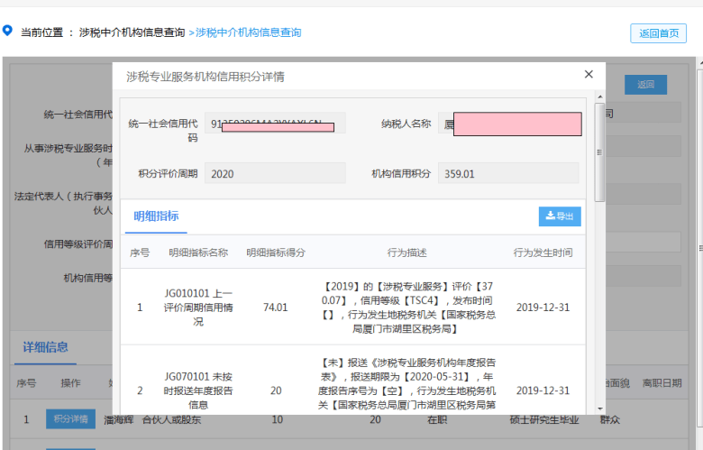
Task: Click the dialog scrollbar up arrow
Action: [x=600, y=96]
